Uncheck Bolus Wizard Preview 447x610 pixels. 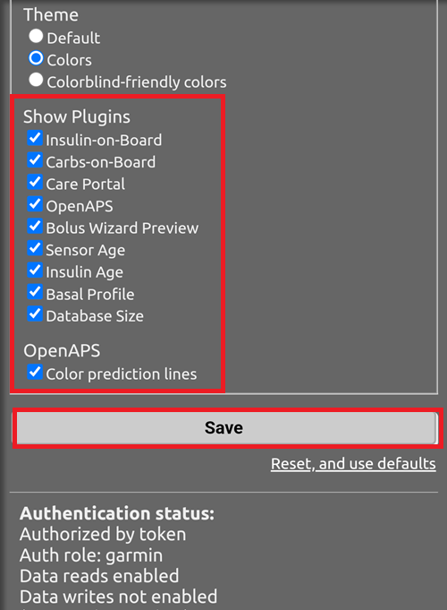point(35,226)
